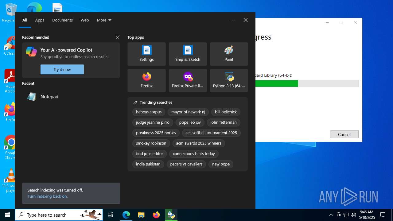Open Notepad from Recent list

71,97
